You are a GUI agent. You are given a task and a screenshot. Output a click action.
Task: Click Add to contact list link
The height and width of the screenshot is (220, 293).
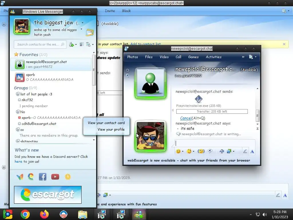click(x=146, y=44)
